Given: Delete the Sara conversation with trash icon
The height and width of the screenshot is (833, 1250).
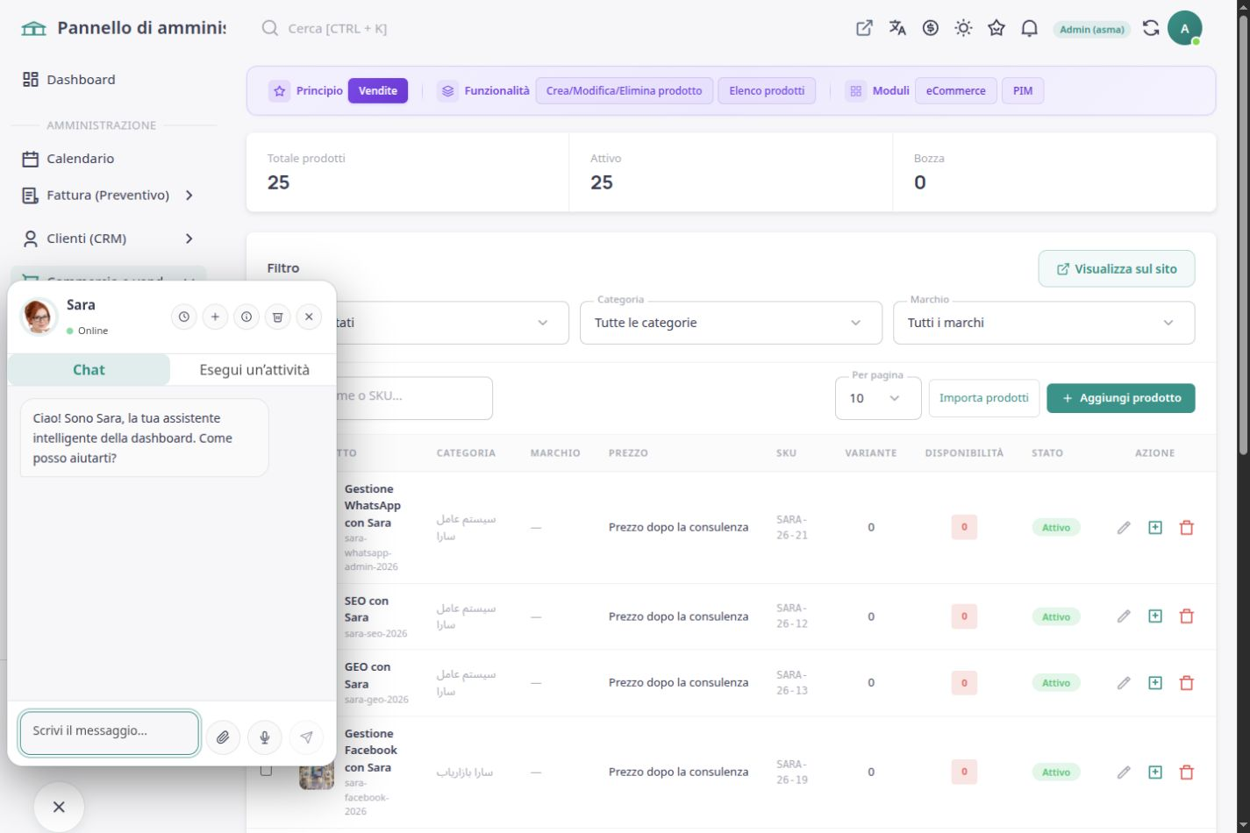Looking at the screenshot, I should click(277, 317).
